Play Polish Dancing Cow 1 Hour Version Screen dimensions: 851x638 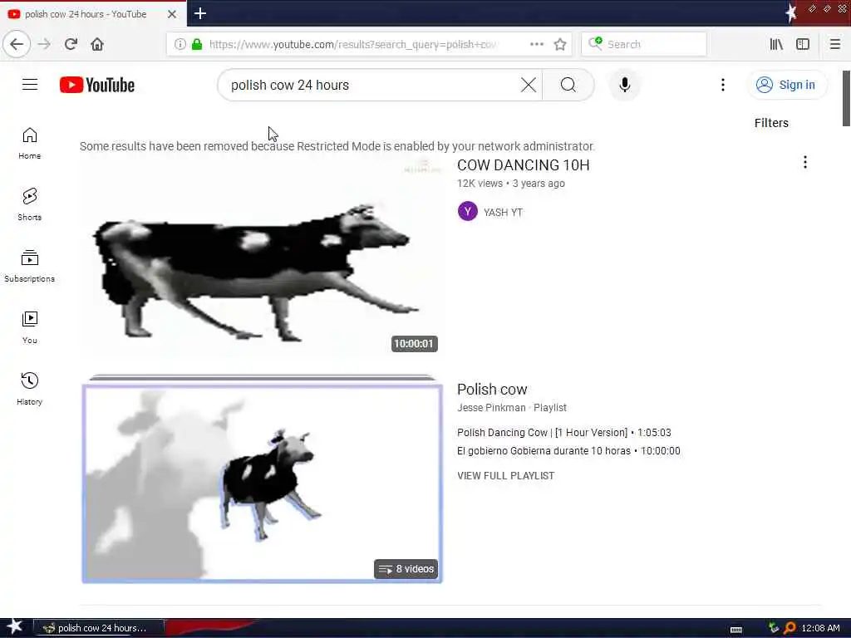point(564,432)
